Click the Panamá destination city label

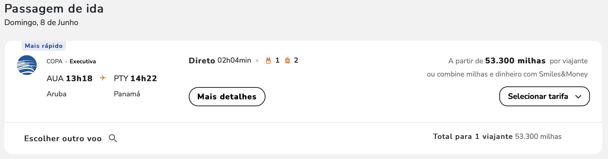click(x=127, y=94)
